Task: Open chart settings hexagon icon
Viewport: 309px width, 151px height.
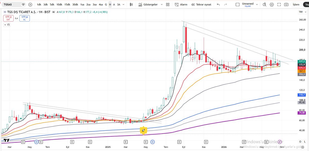Action: tap(272, 4)
